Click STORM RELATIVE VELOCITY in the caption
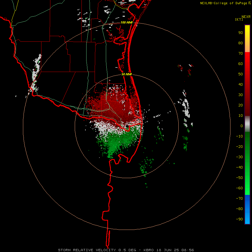The width and height of the screenshot is (252, 252). 87,250
